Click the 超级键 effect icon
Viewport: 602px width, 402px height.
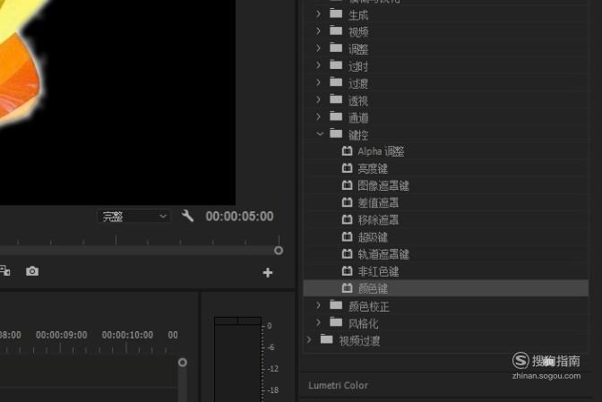[x=347, y=236]
